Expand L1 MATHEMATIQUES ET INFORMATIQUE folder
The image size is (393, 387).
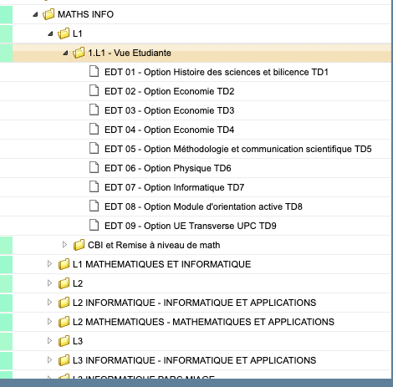point(49,264)
